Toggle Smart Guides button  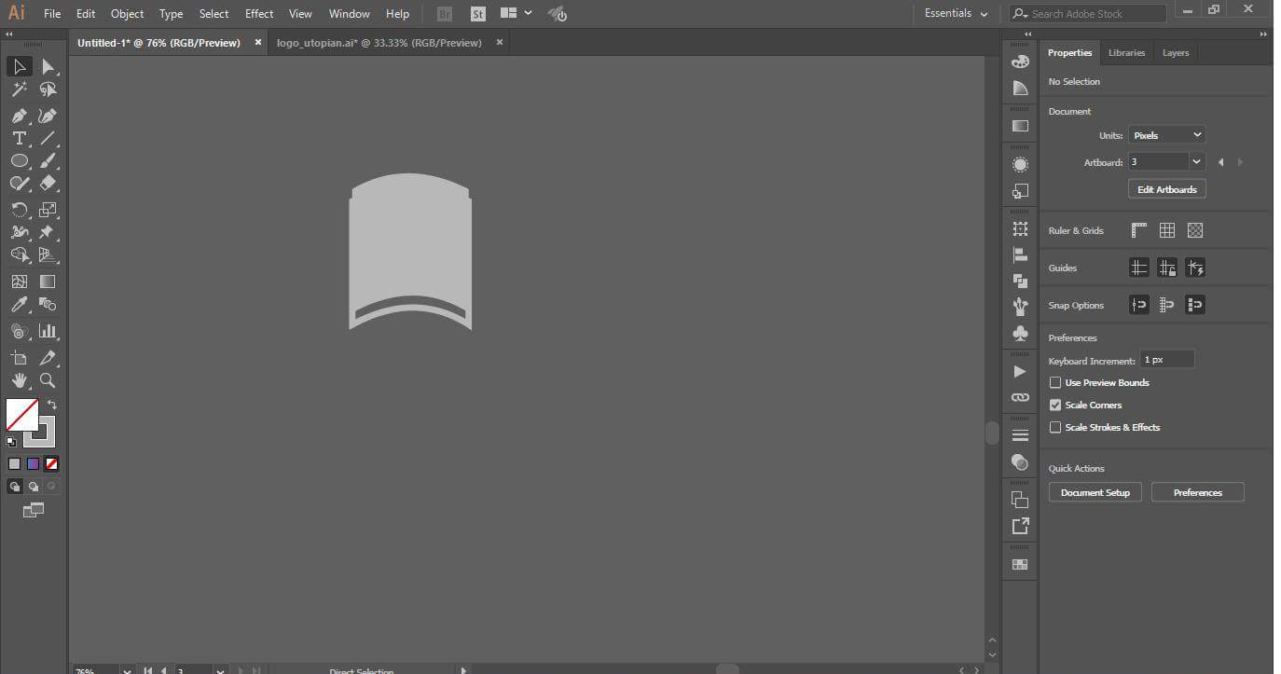pyautogui.click(x=1195, y=268)
